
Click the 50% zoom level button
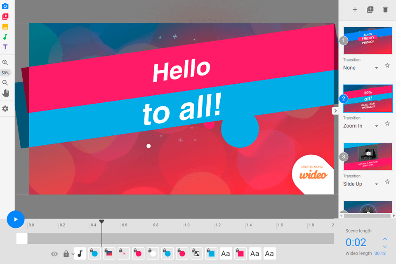pyautogui.click(x=5, y=73)
